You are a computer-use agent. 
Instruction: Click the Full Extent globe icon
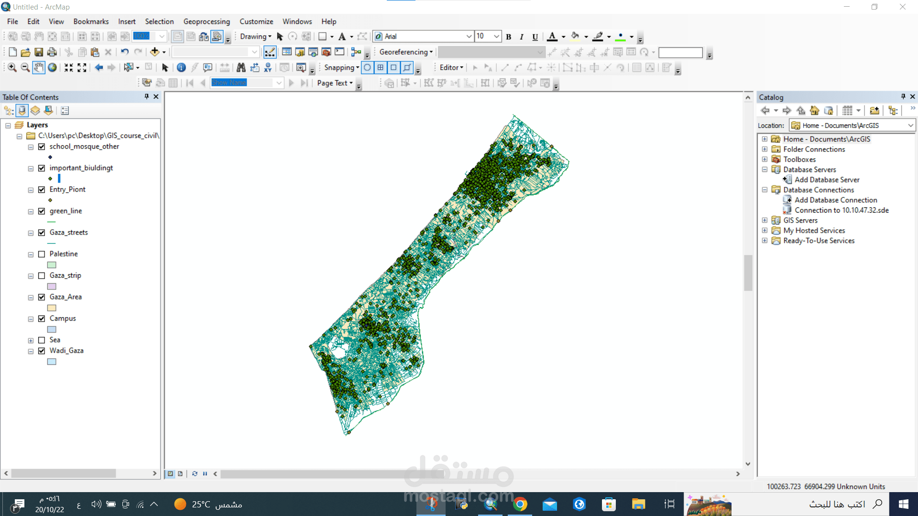(x=52, y=67)
